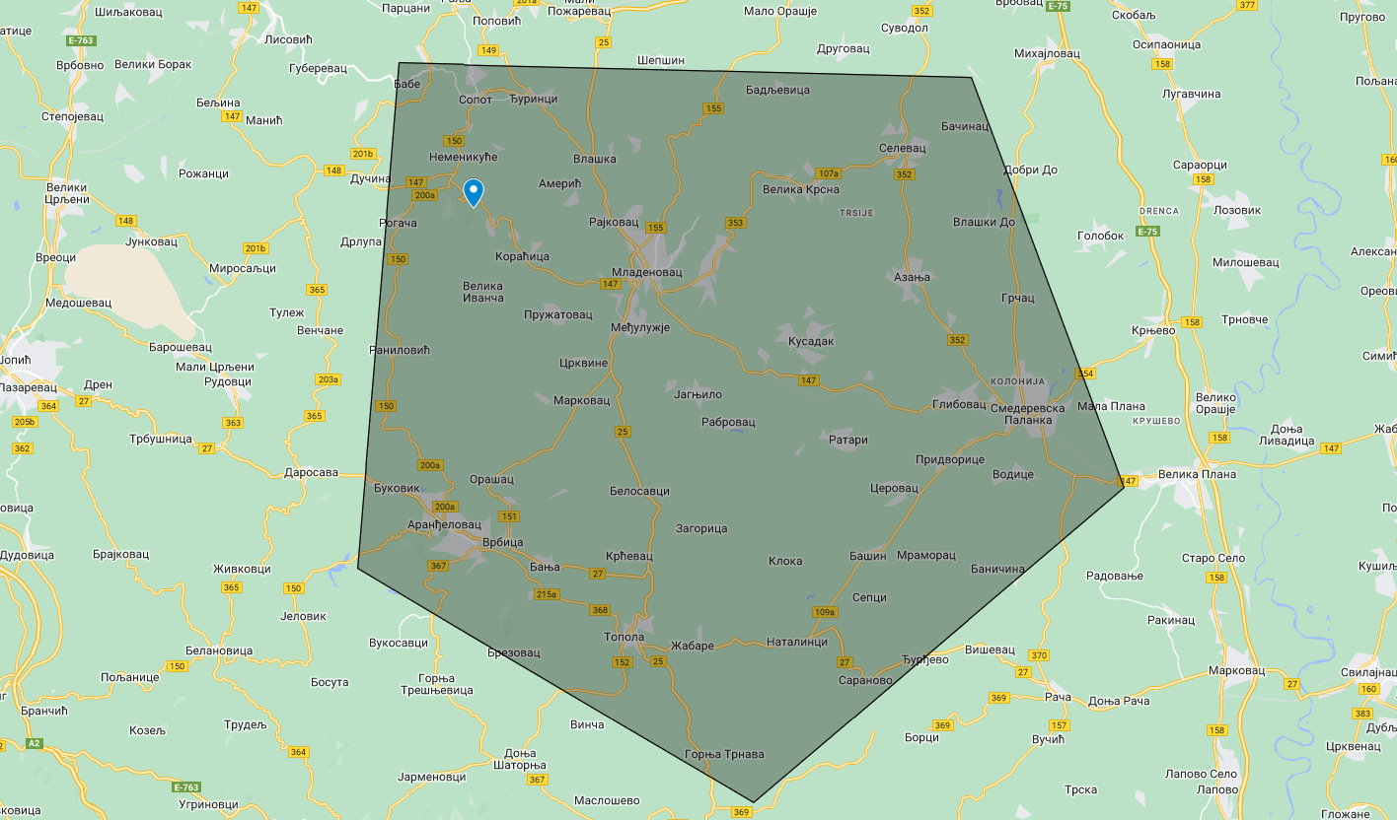Select the Сопот town label

click(x=476, y=100)
